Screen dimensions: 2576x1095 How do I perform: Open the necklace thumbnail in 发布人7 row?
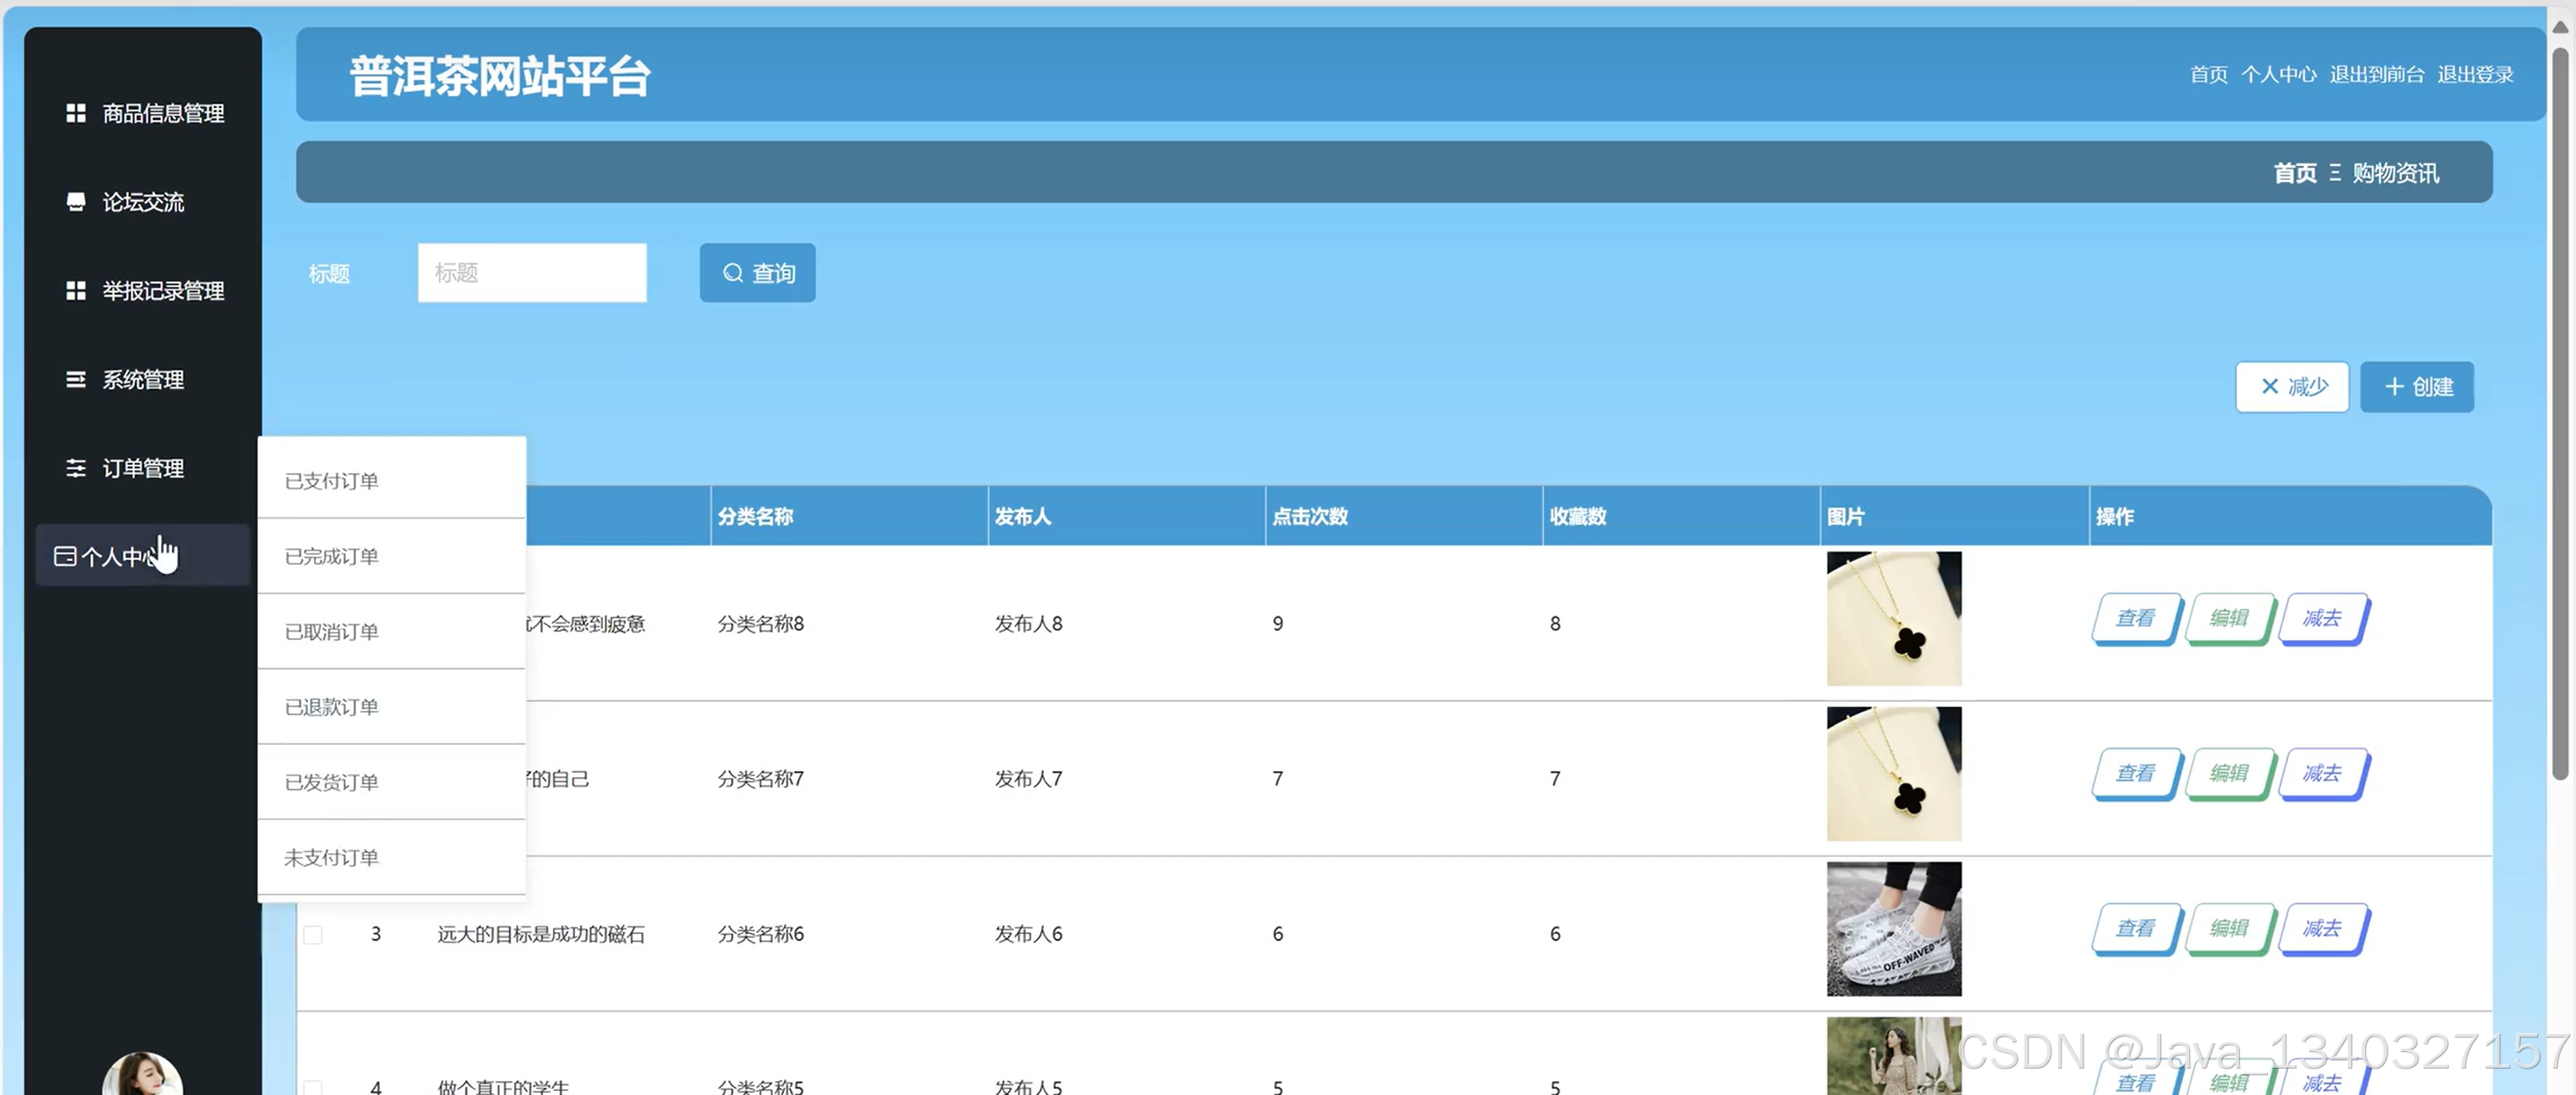[x=1893, y=773]
